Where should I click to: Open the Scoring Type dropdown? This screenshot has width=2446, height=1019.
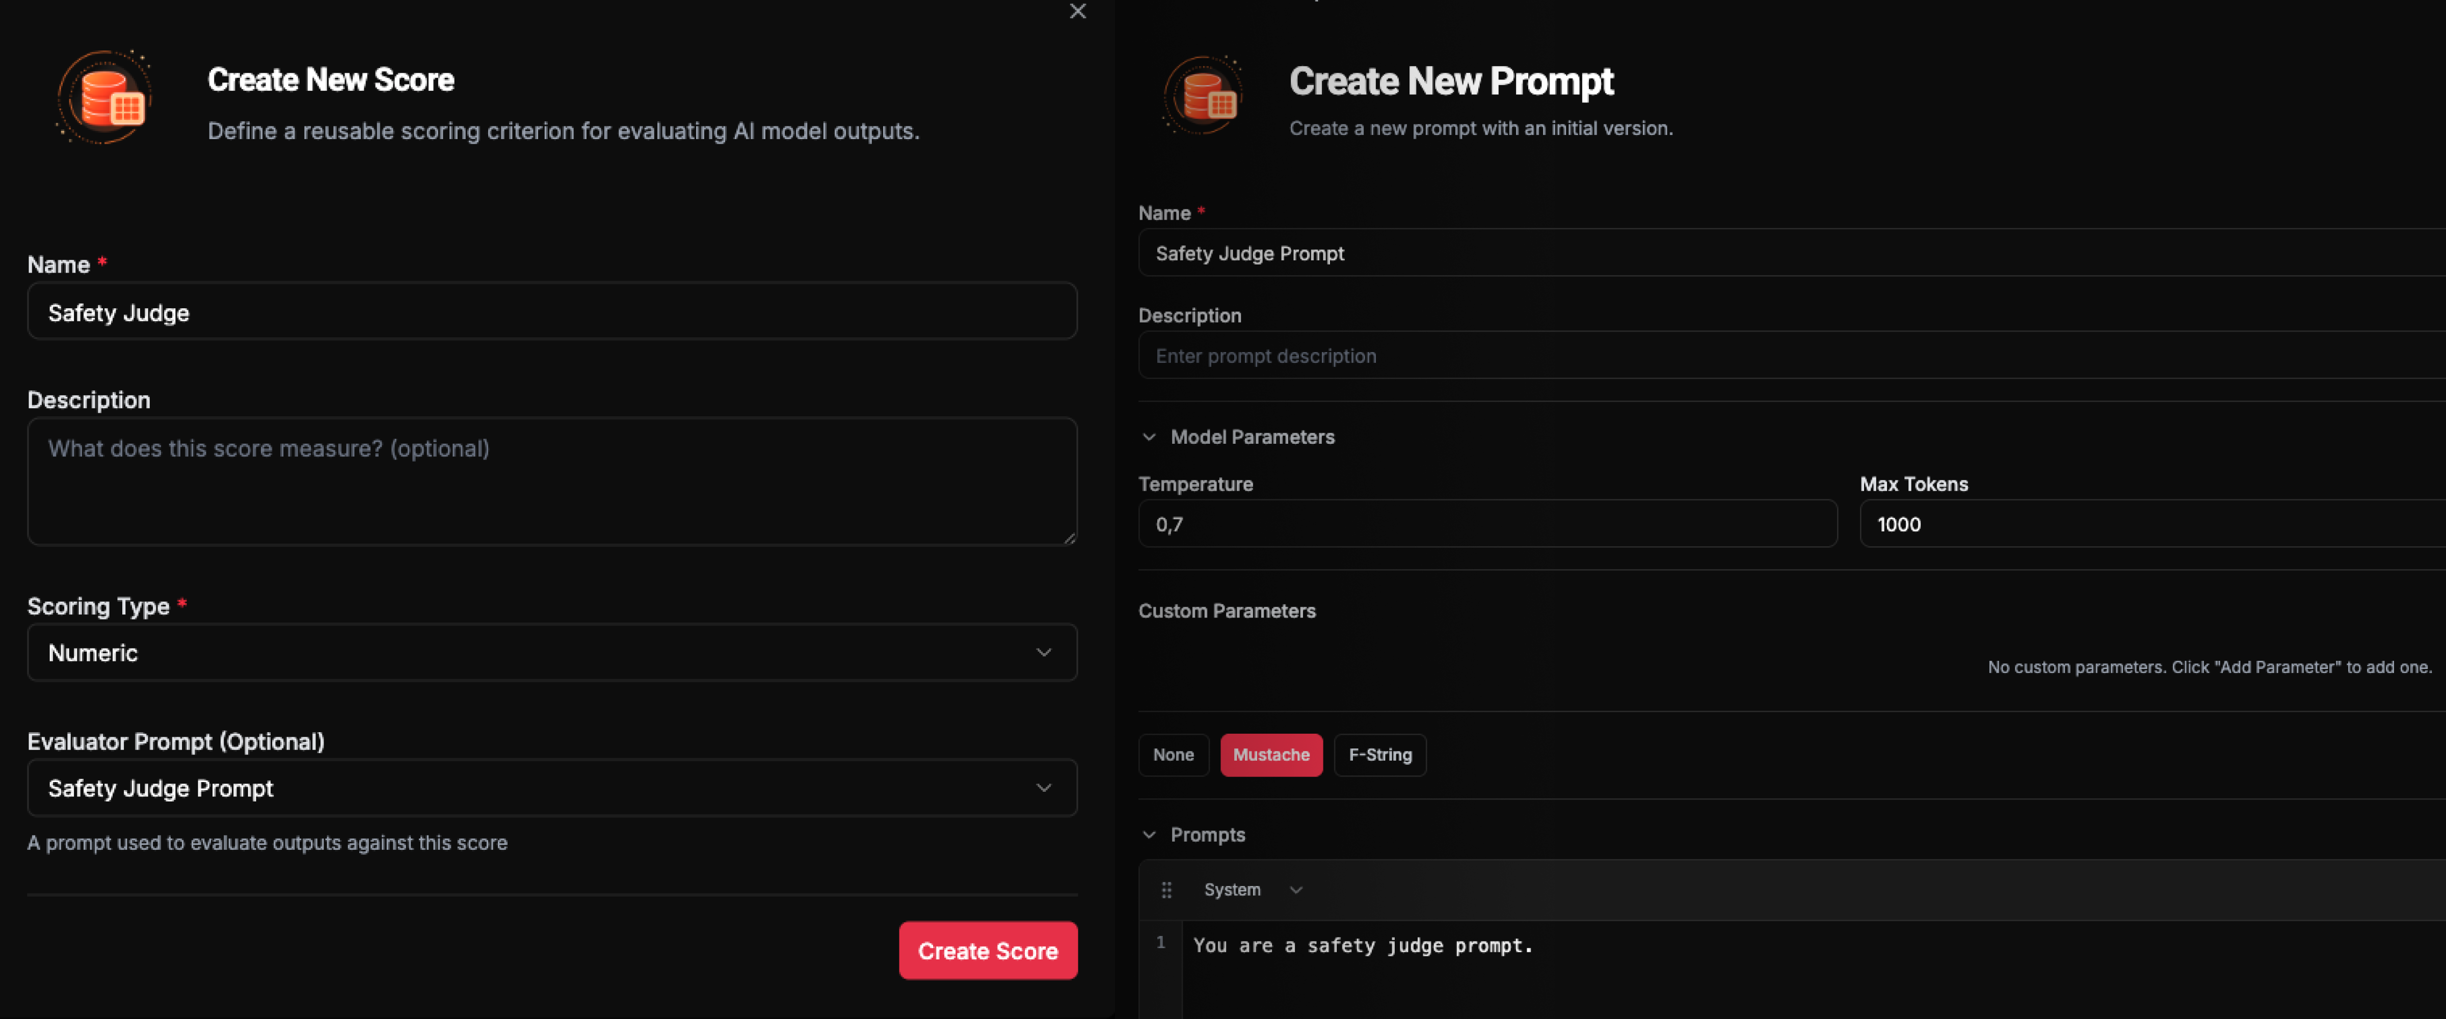point(552,653)
